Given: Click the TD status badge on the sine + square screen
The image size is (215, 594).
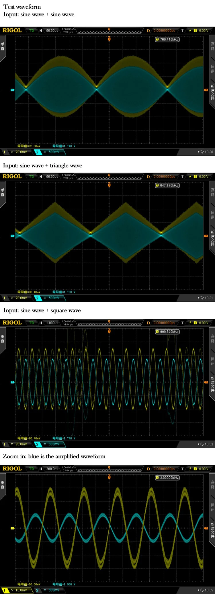Looking at the screenshot, I should pyautogui.click(x=32, y=323).
